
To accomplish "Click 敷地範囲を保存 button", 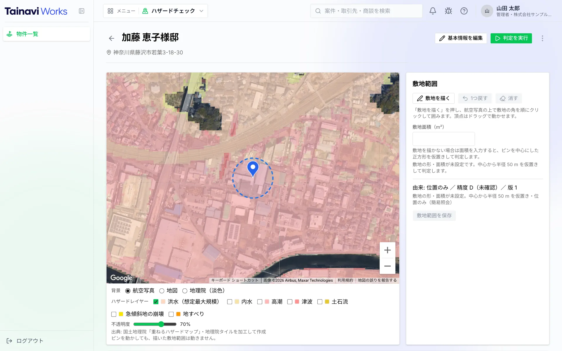I will pos(434,216).
